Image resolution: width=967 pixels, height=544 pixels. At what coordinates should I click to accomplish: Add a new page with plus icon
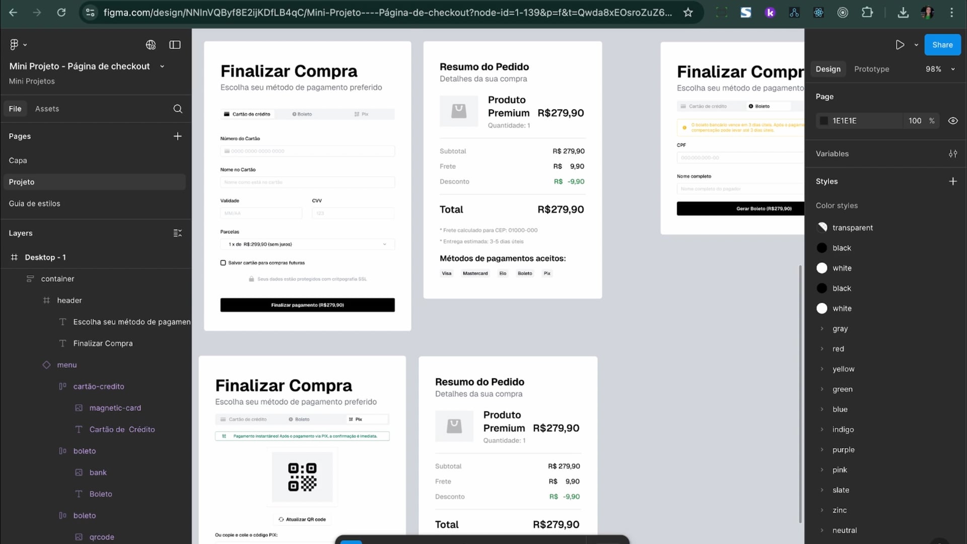pos(178,136)
